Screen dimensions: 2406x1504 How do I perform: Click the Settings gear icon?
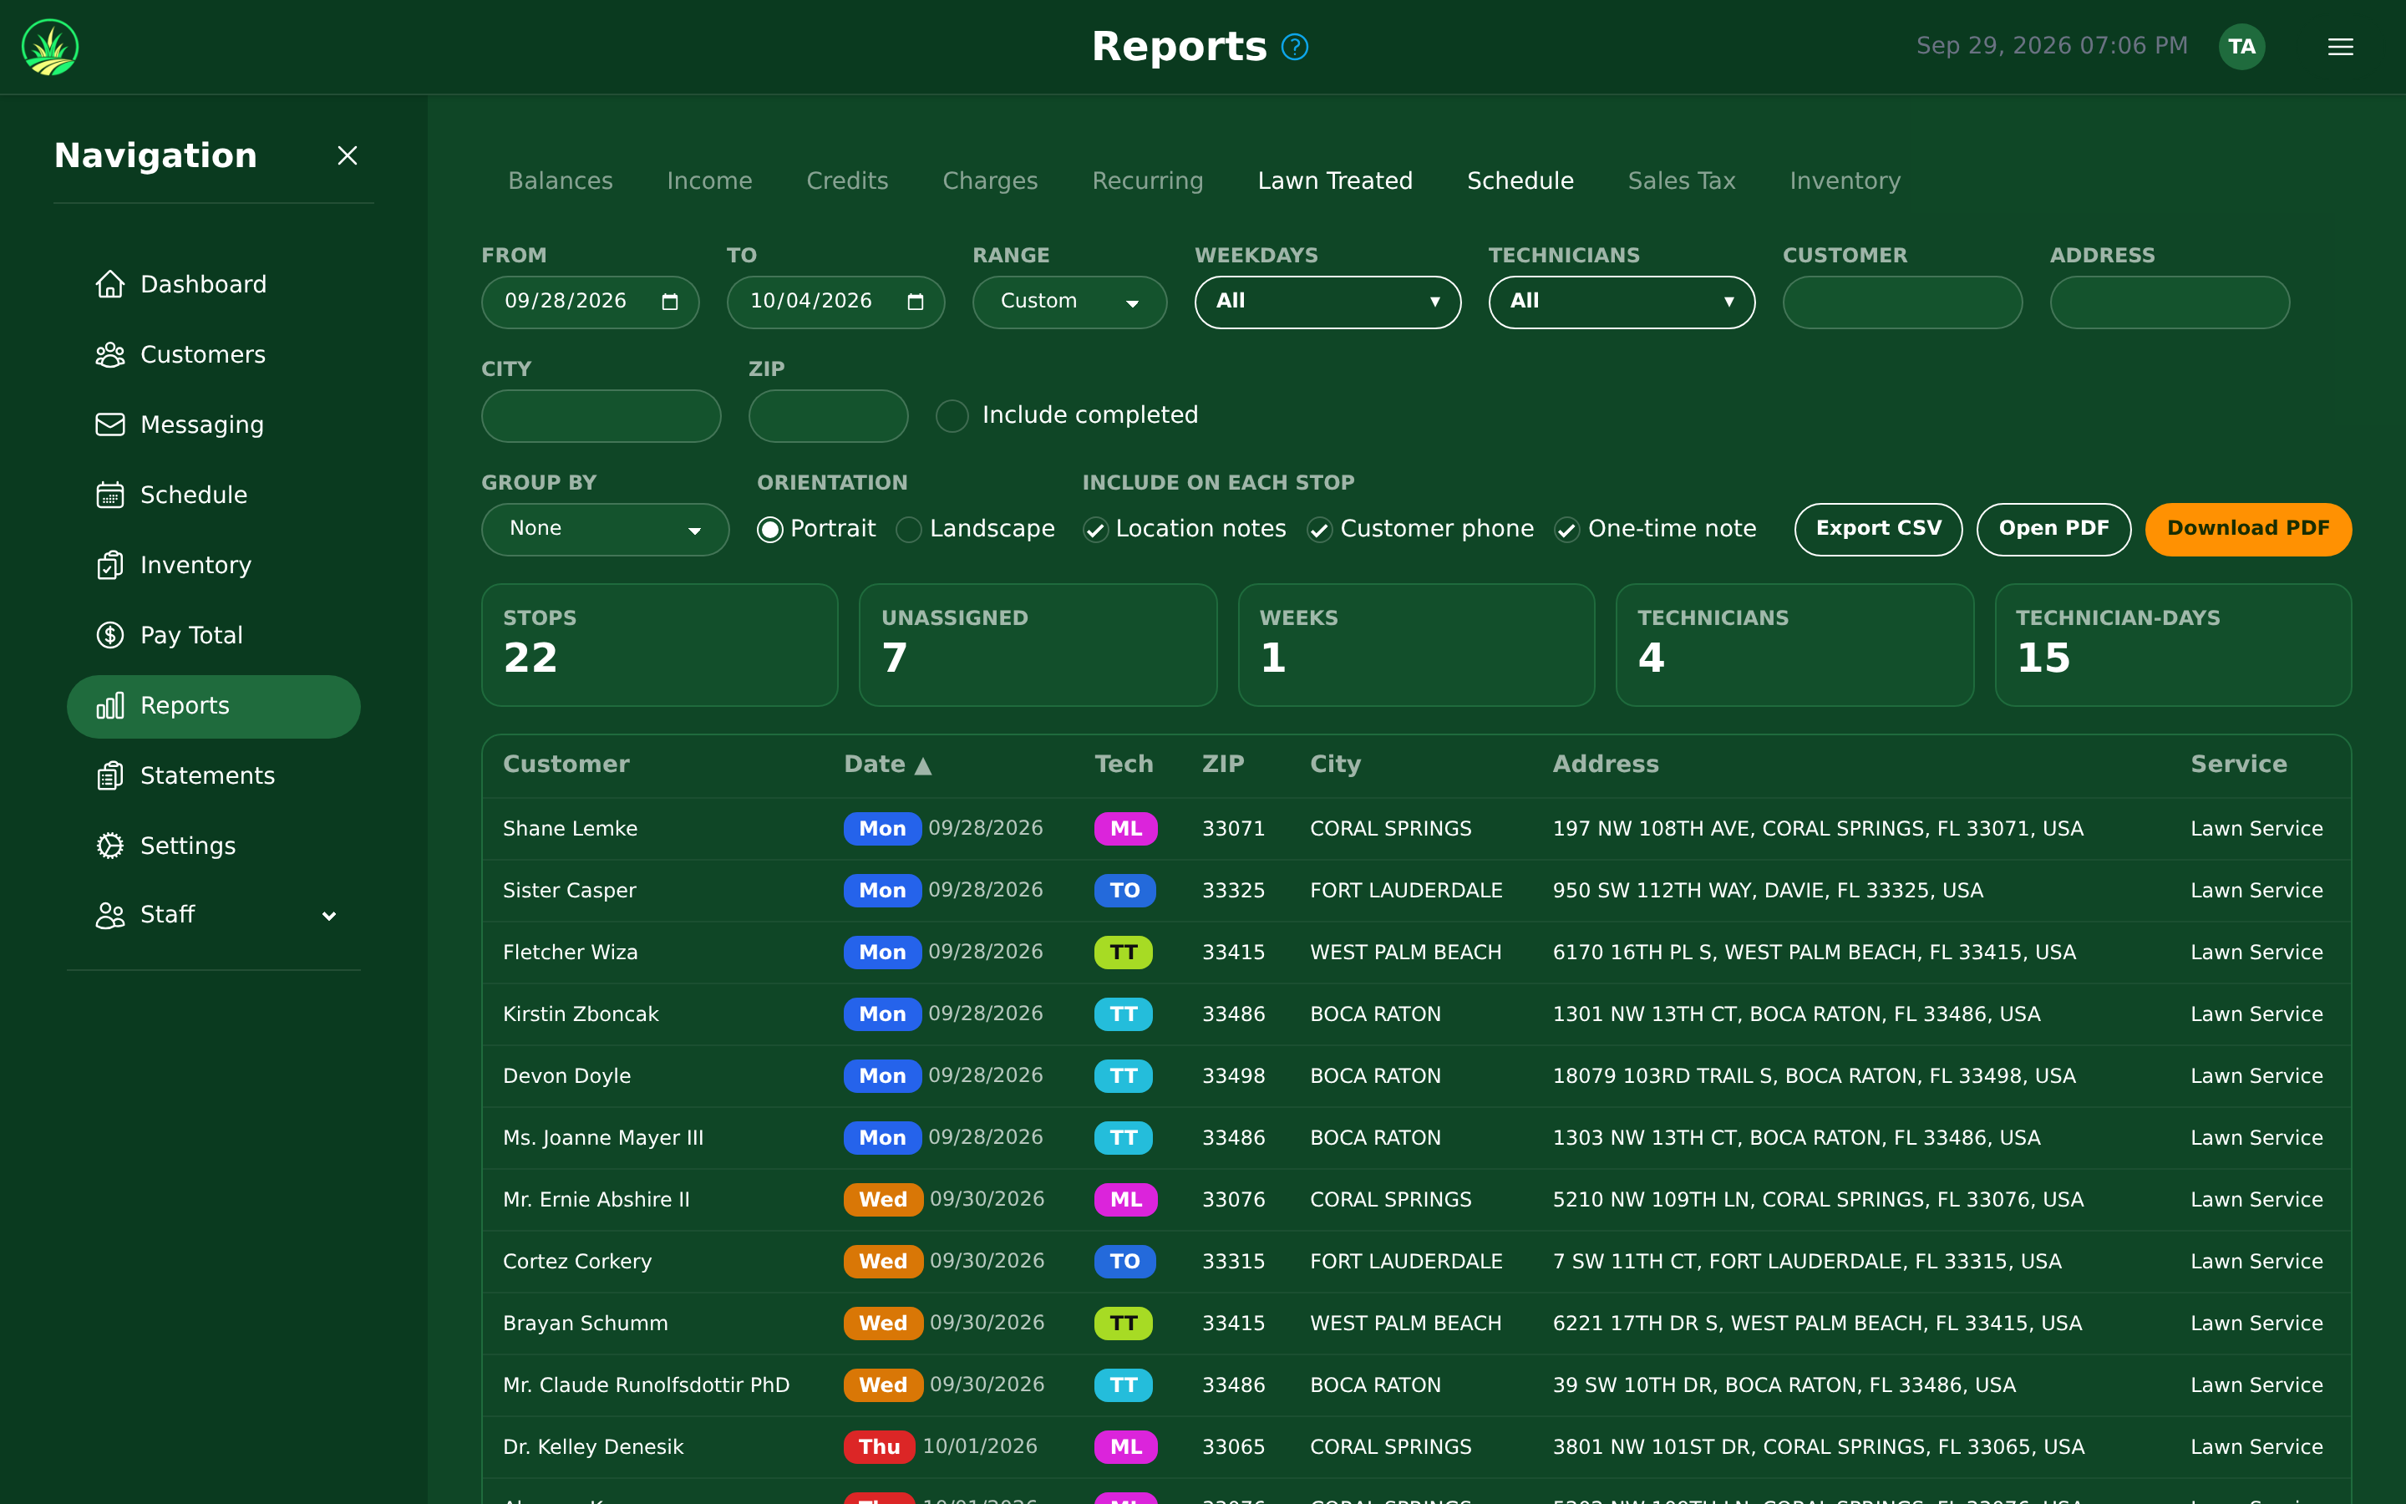(110, 846)
